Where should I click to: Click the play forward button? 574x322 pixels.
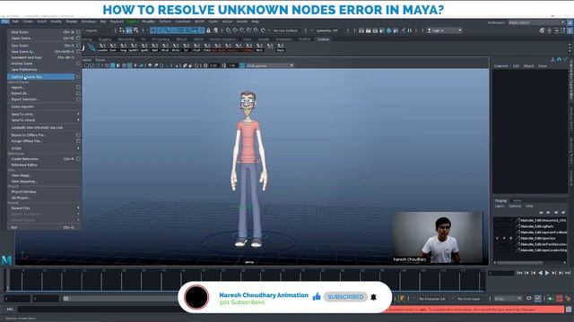point(547,273)
